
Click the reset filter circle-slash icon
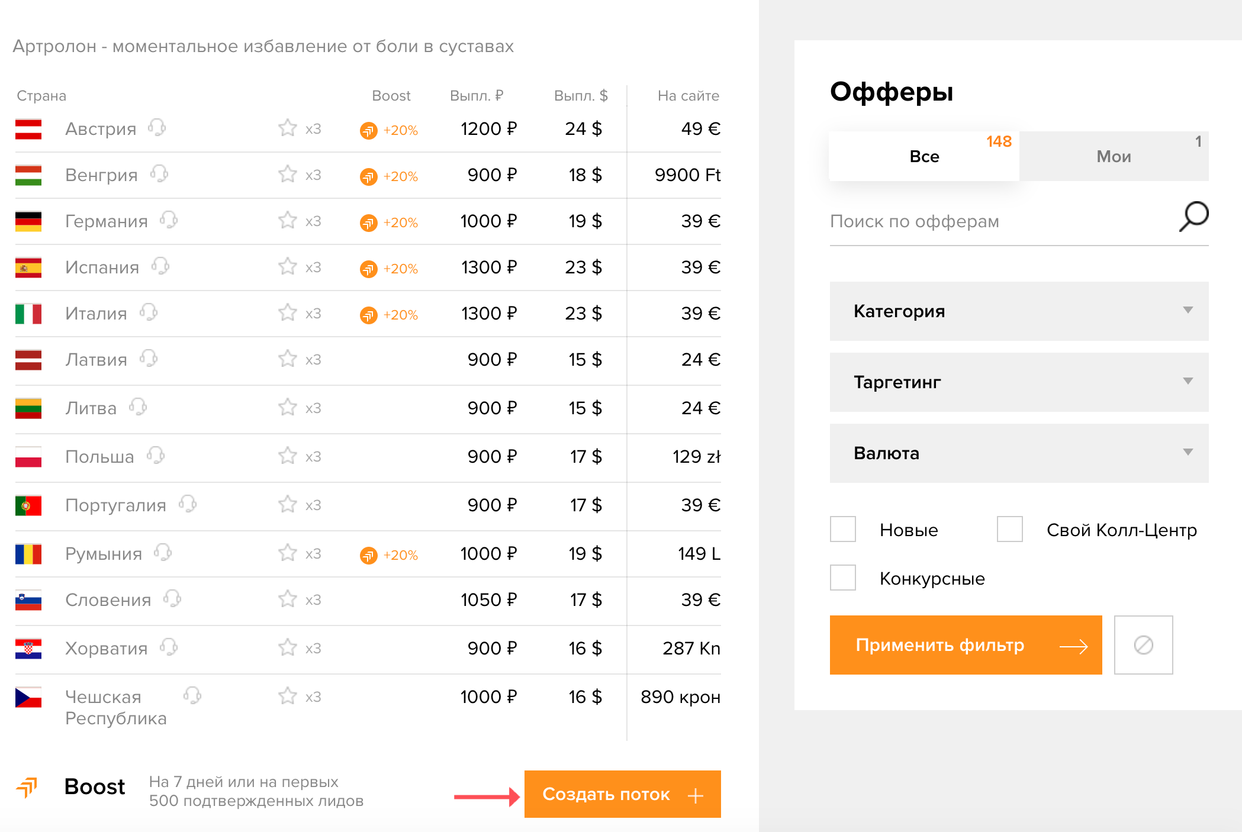coord(1143,645)
